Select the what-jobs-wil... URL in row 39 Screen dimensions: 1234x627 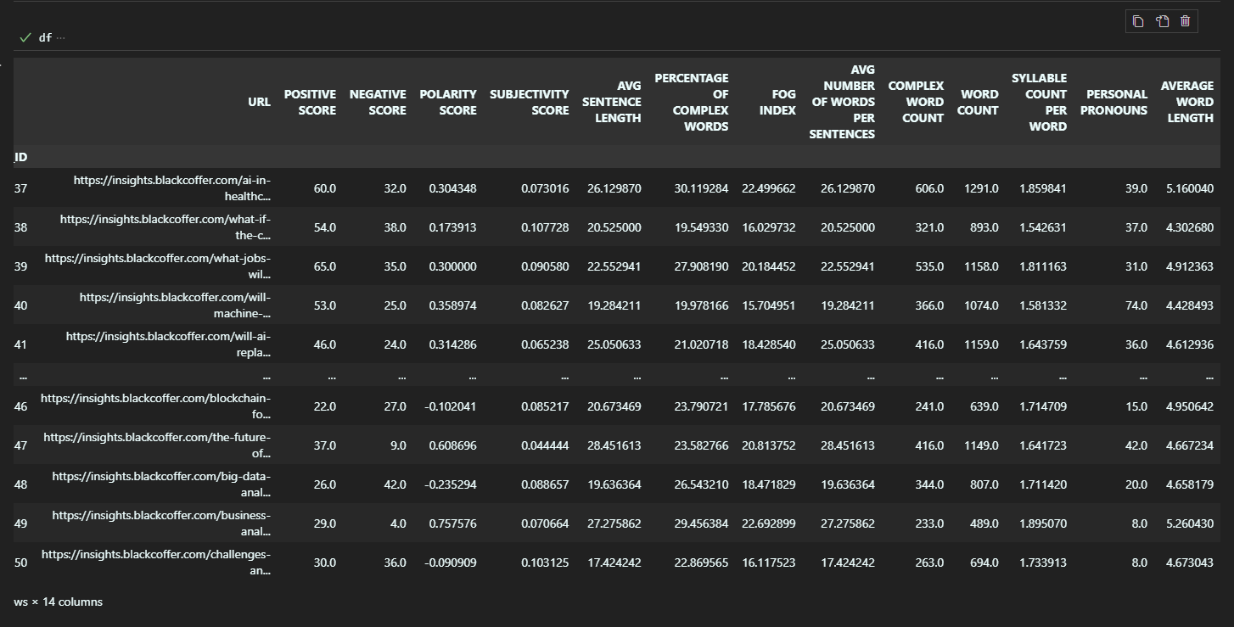pyautogui.click(x=158, y=266)
